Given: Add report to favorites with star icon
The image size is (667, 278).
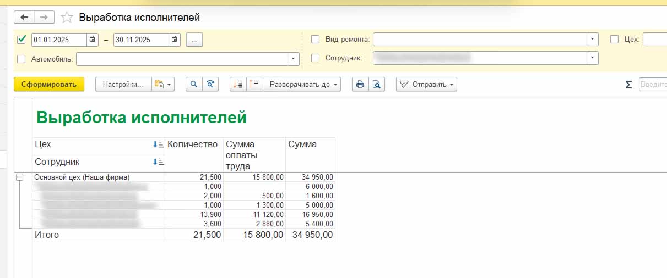Looking at the screenshot, I should (67, 18).
